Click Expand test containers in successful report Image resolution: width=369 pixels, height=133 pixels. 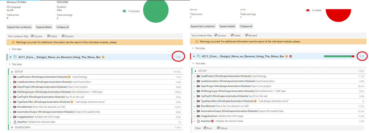tap(19, 27)
